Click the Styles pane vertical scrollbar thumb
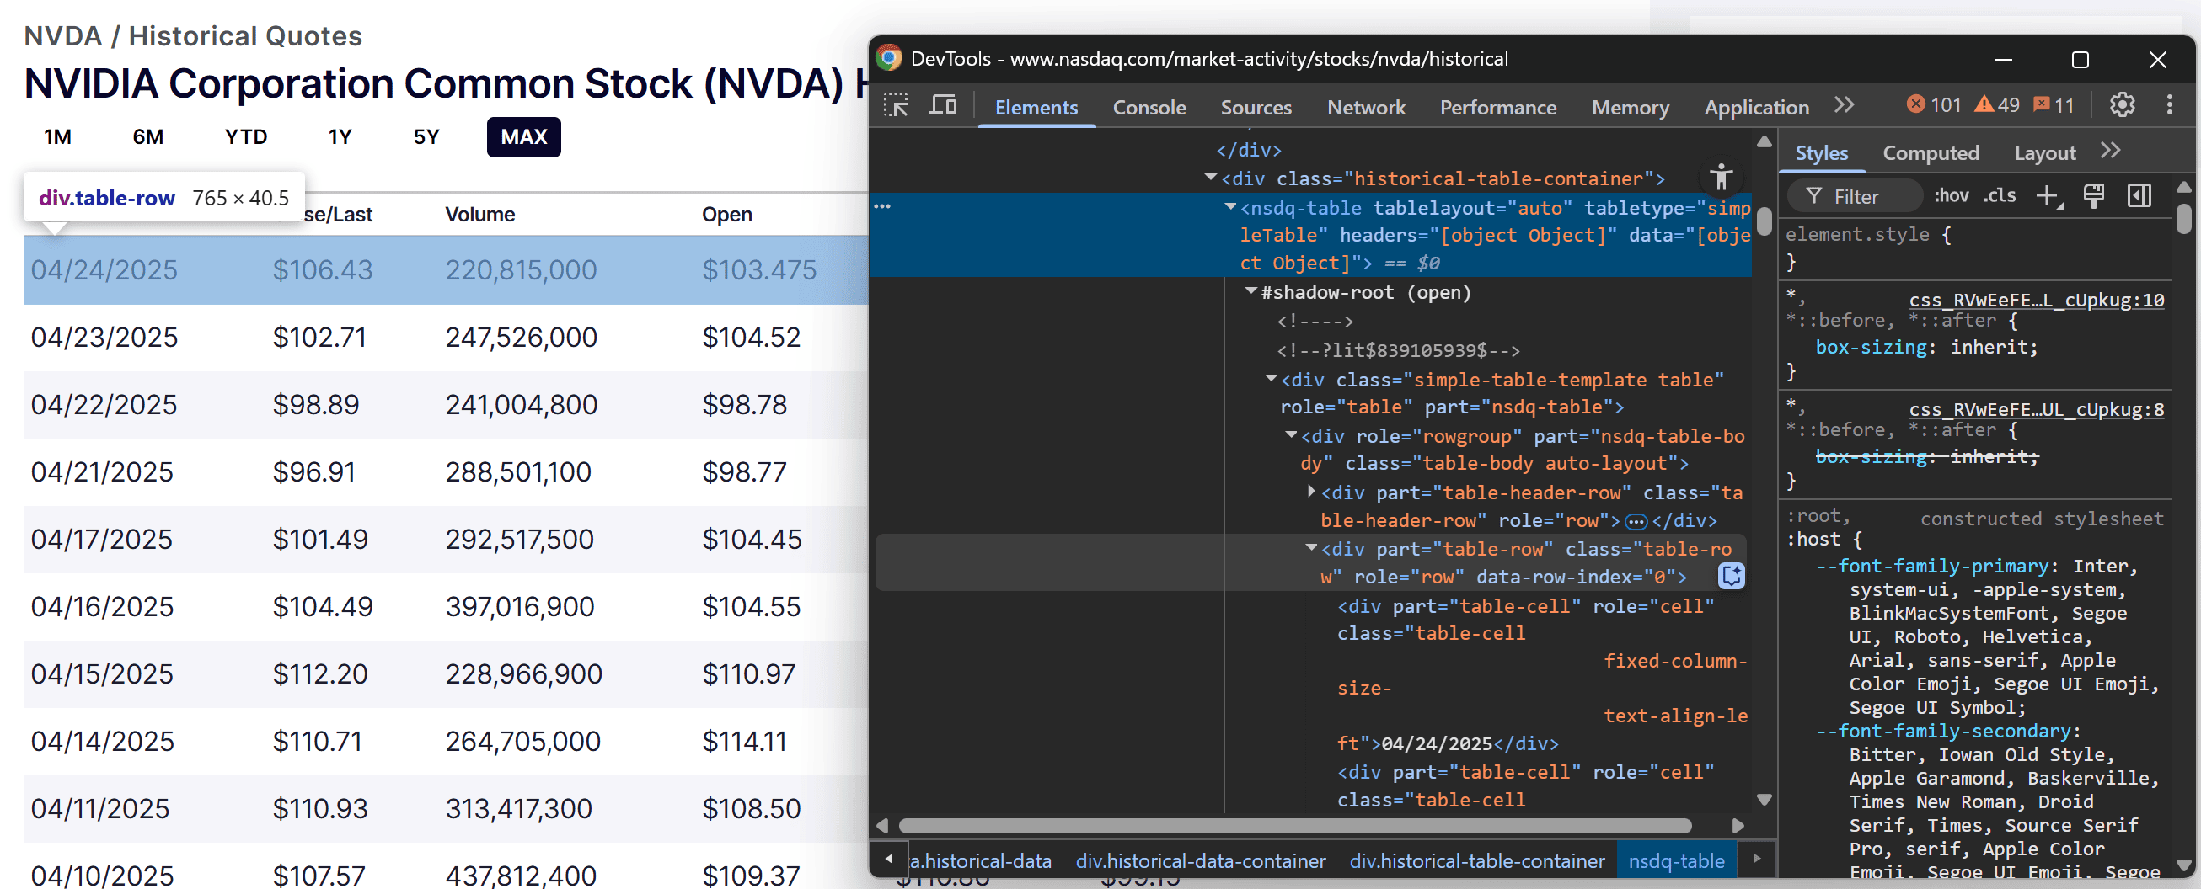 (2184, 217)
